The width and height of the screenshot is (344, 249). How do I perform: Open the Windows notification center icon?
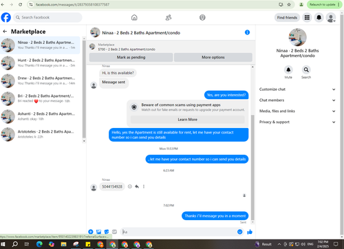click(336, 244)
